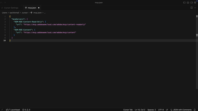Click the "url" key on line 4
The image size is (198, 111).
tap(18, 25)
